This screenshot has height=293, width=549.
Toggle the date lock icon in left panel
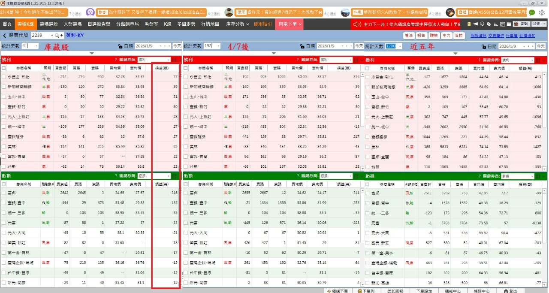coord(121,46)
